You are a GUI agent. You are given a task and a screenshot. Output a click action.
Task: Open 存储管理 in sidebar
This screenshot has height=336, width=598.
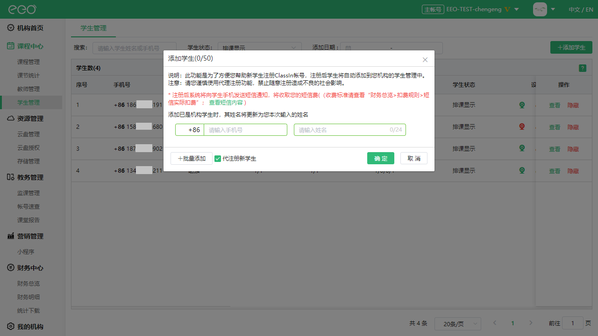tap(28, 161)
